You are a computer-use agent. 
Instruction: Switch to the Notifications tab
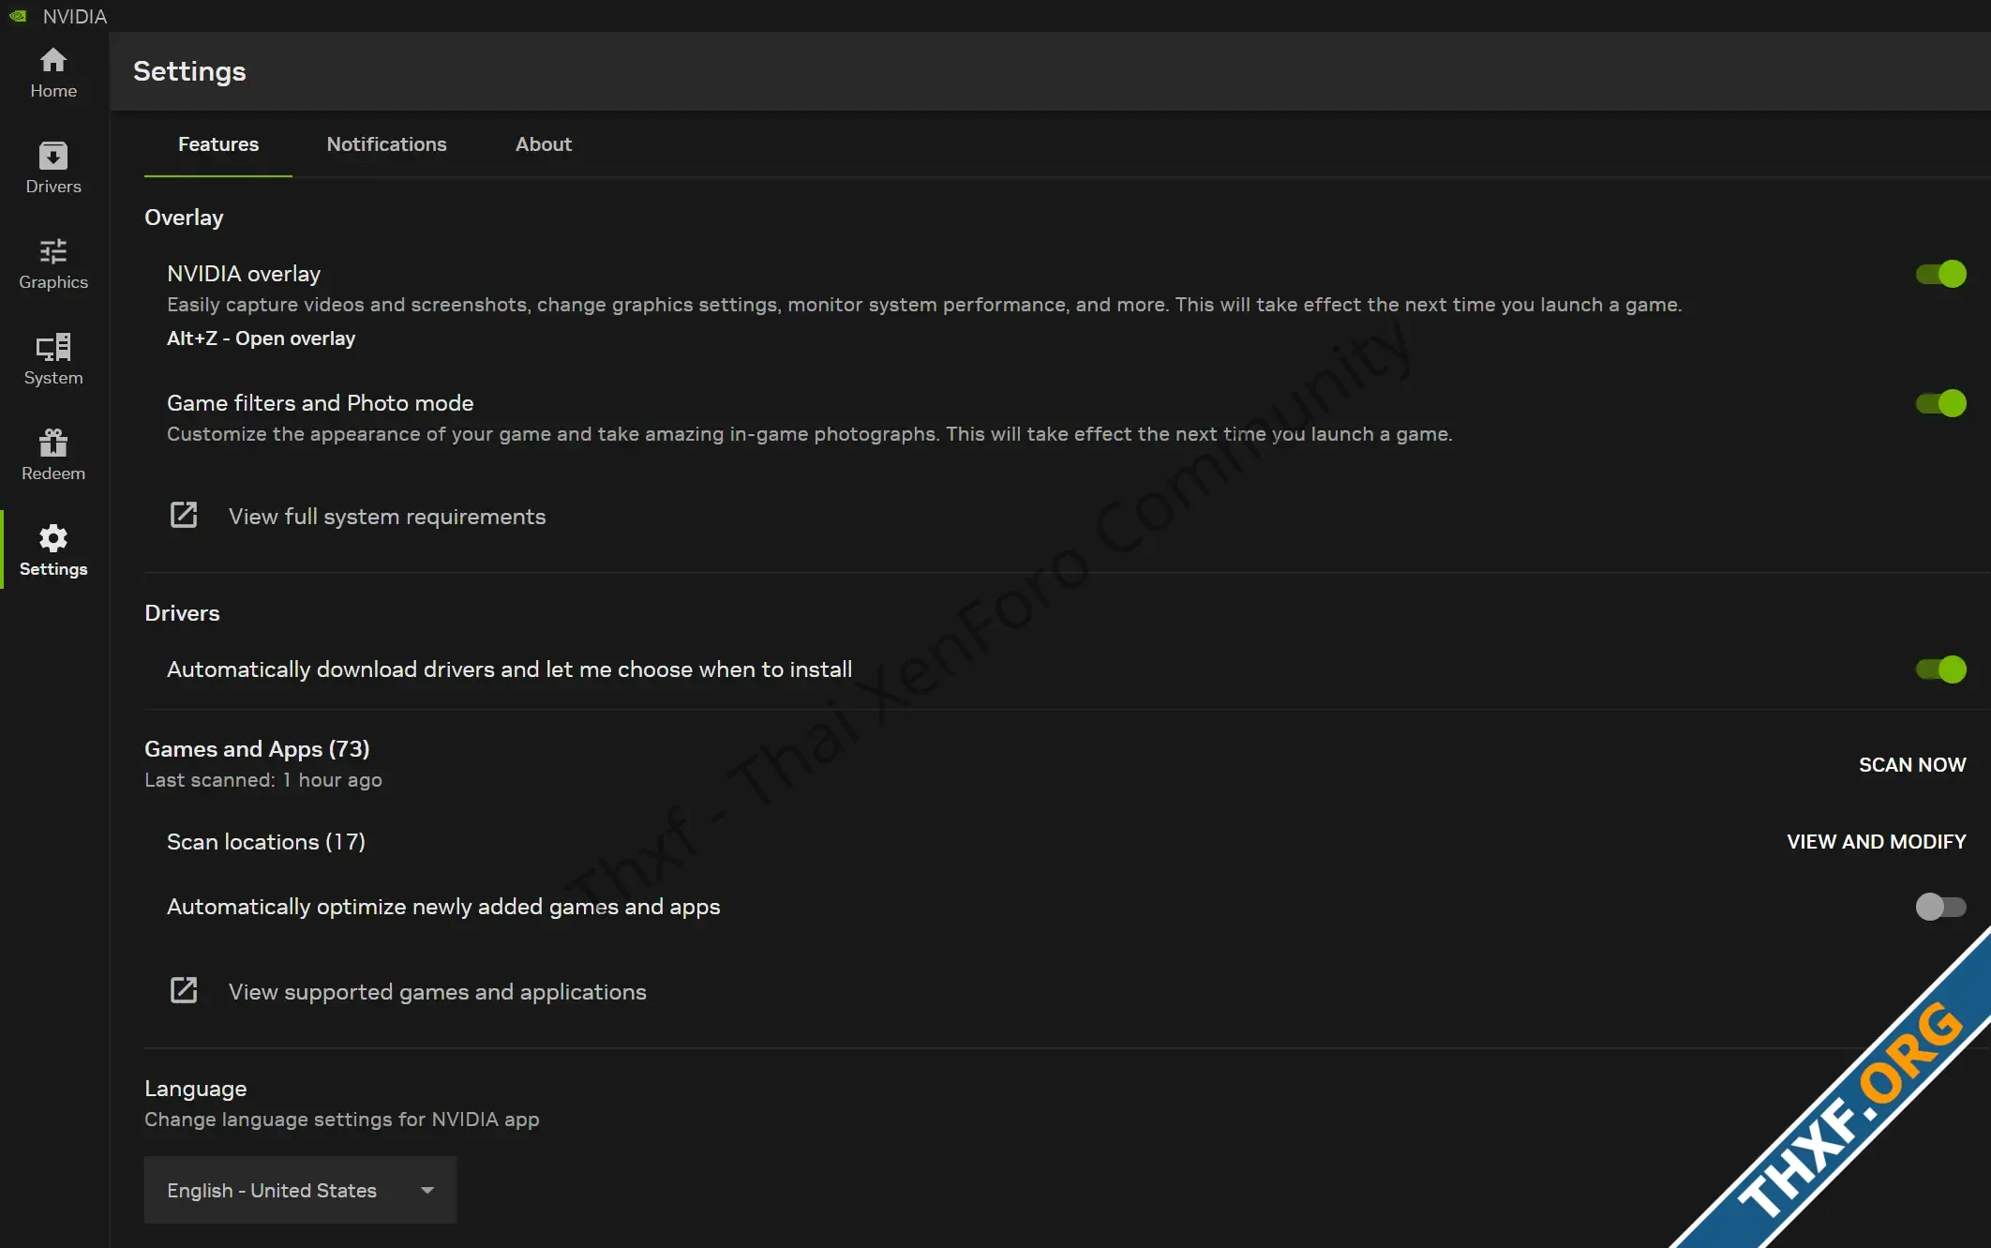click(x=386, y=144)
